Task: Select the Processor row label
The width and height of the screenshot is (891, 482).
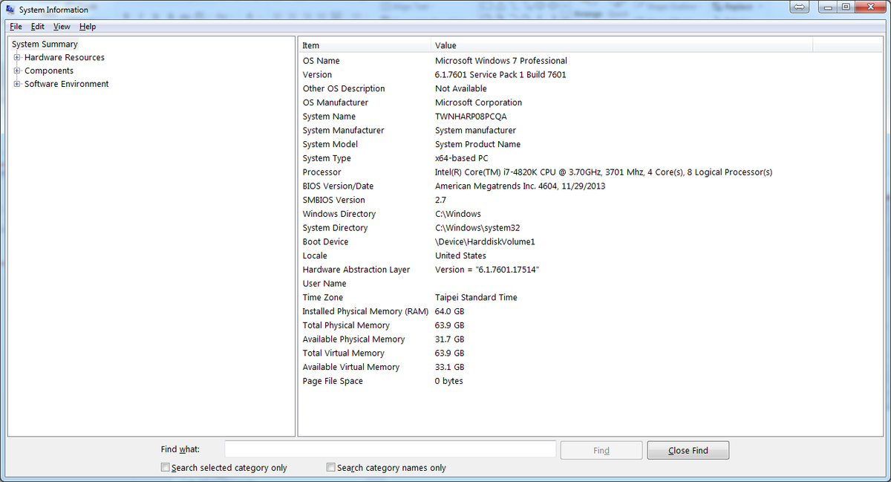Action: point(322,172)
